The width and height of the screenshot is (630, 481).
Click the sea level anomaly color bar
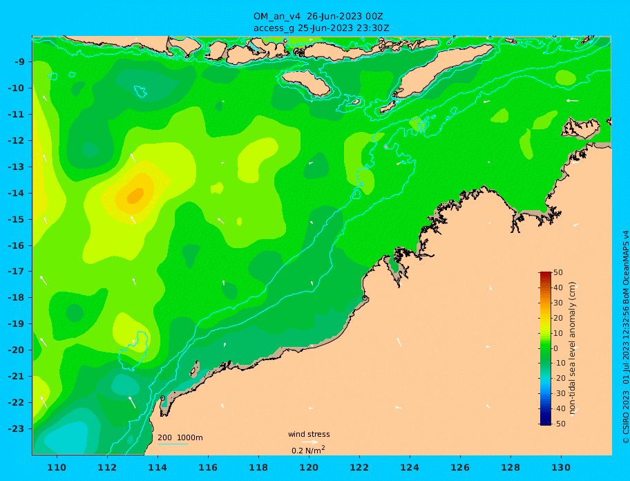[x=546, y=348]
